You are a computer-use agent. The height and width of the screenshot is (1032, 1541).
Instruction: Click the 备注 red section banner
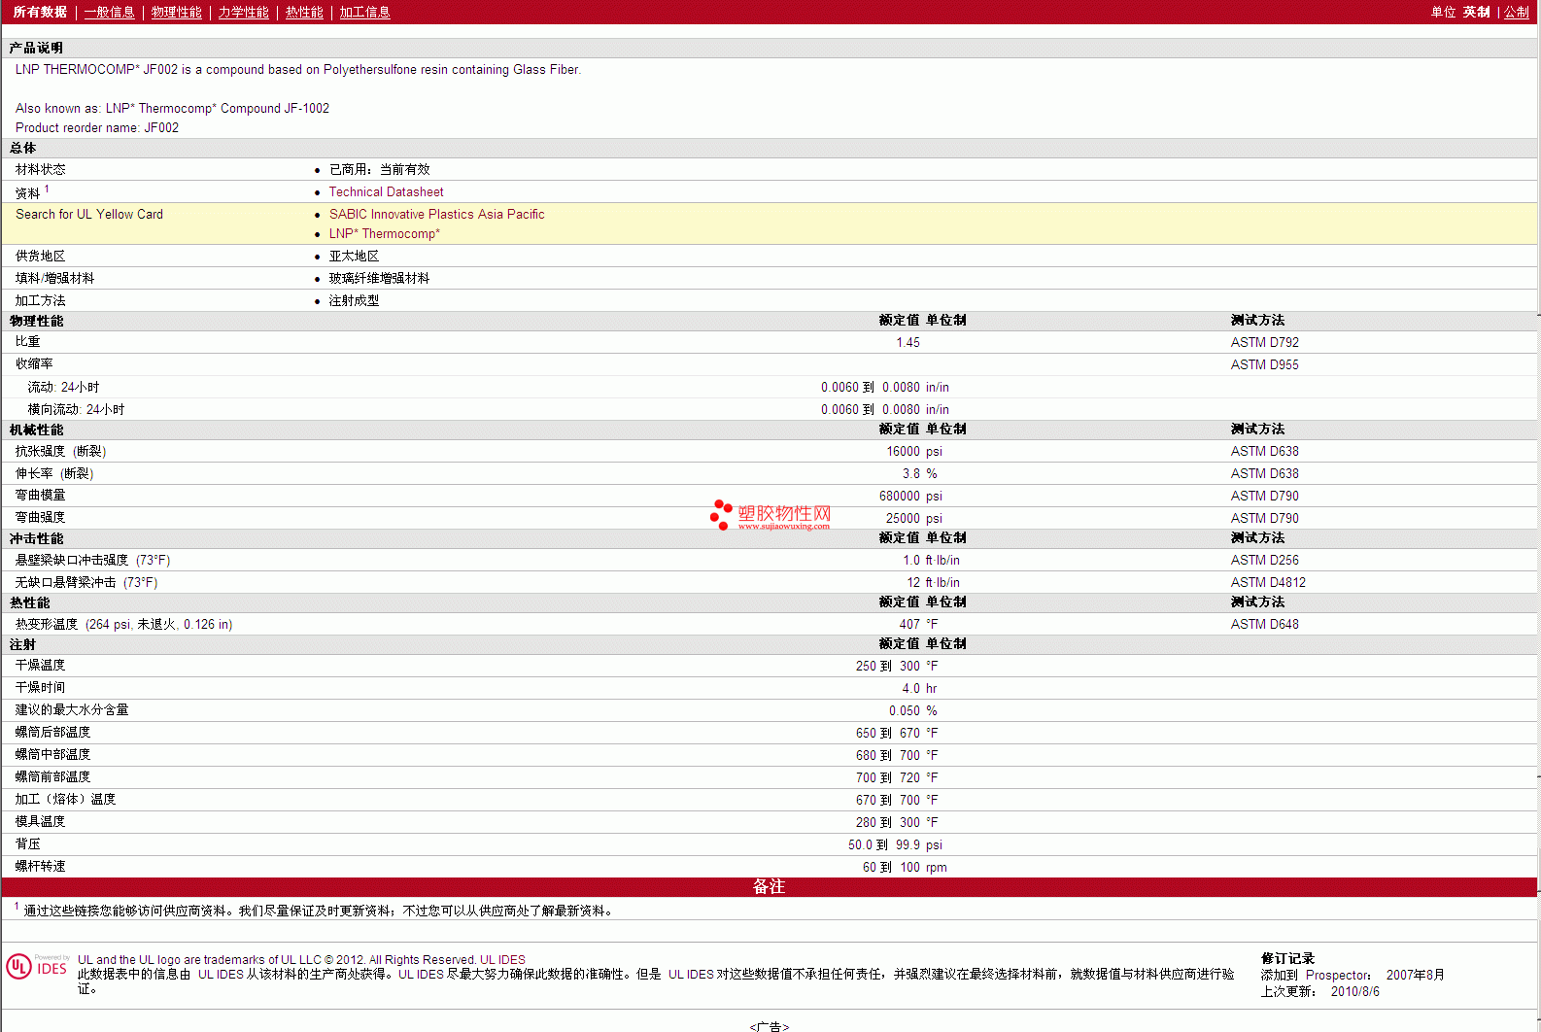(x=769, y=886)
